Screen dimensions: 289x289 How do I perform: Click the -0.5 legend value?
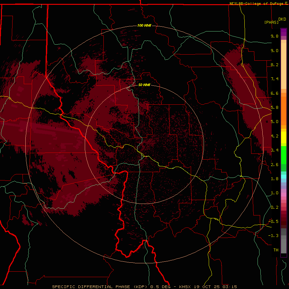click(x=273, y=222)
